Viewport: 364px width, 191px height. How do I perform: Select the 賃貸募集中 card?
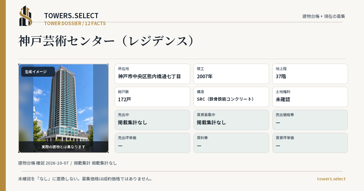[x=231, y=120]
